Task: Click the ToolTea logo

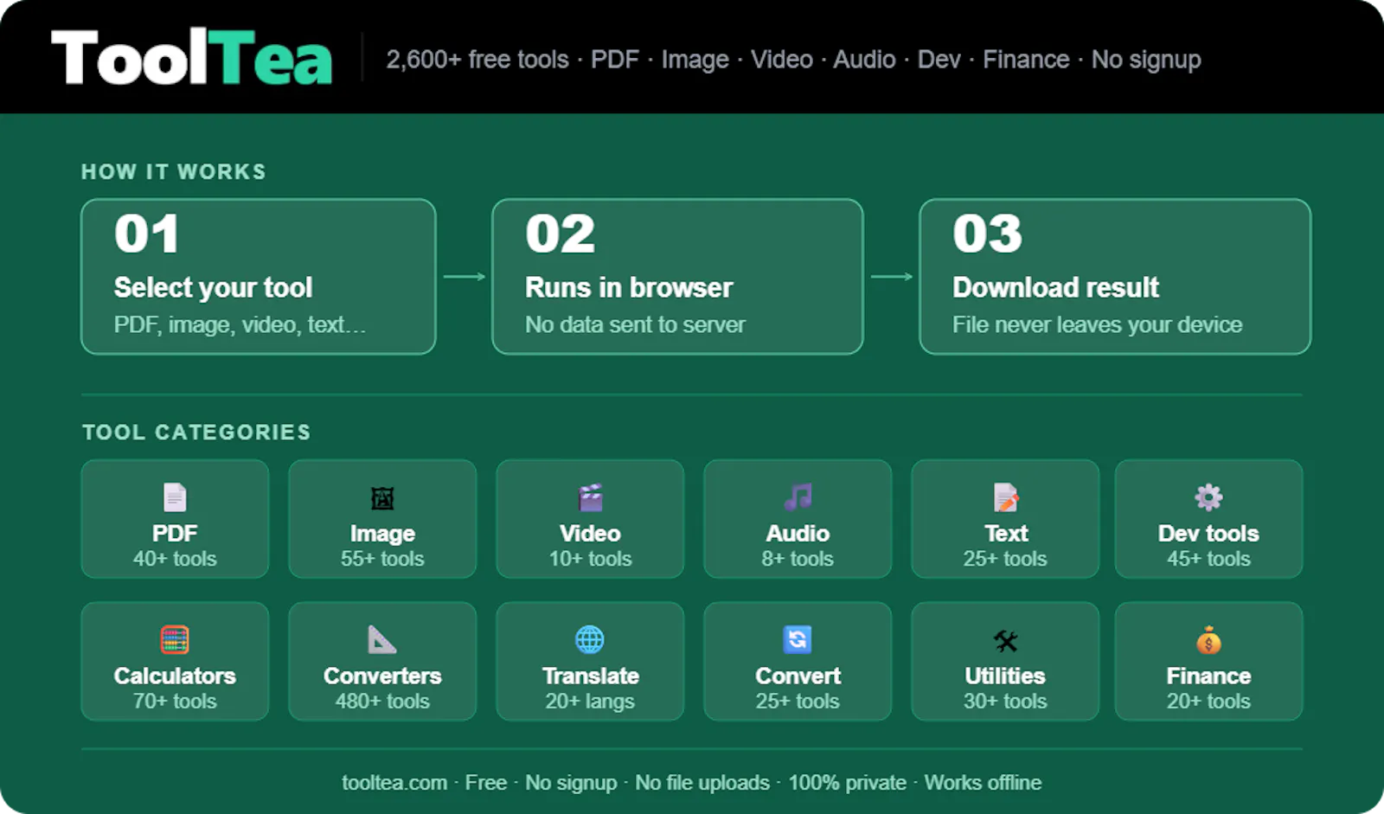Action: pos(191,58)
